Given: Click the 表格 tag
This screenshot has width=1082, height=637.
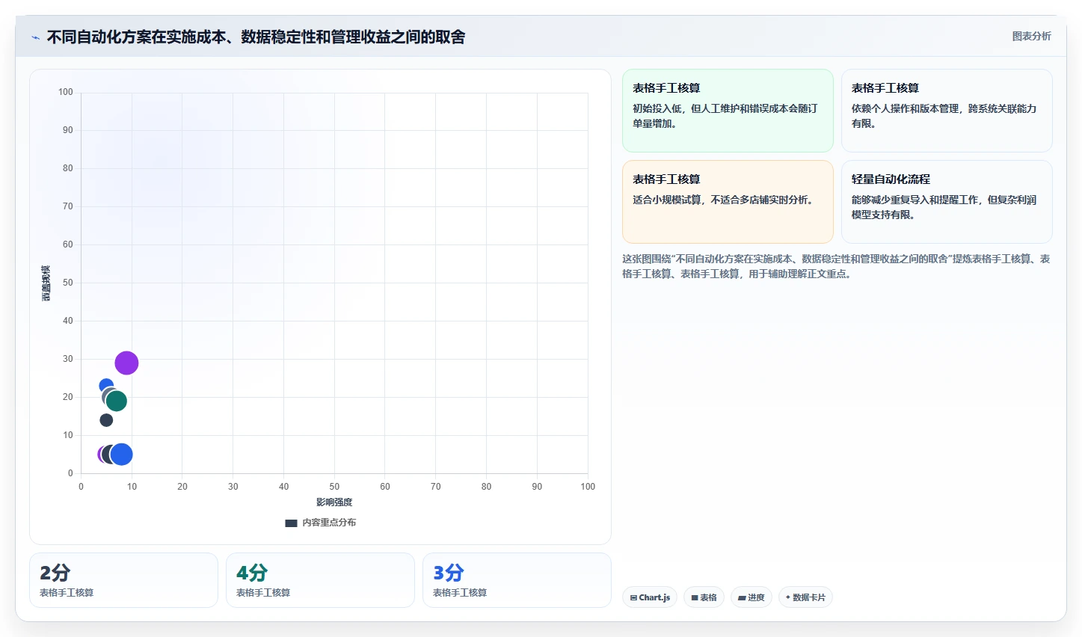Looking at the screenshot, I should pyautogui.click(x=704, y=597).
